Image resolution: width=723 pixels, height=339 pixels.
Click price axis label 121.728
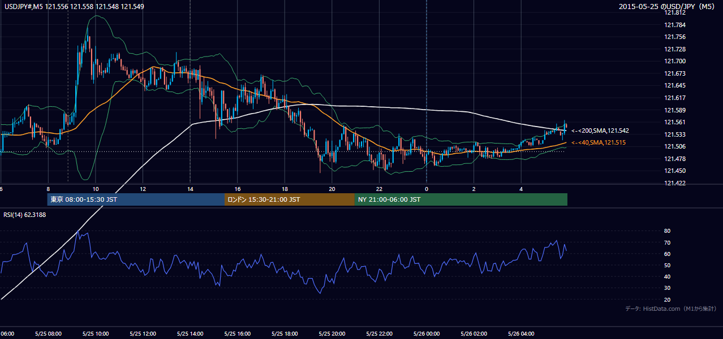click(675, 50)
